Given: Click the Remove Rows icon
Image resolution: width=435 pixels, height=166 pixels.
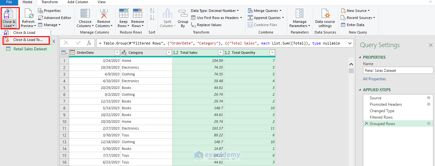Looking at the screenshot, I should pyautogui.click(x=138, y=14).
